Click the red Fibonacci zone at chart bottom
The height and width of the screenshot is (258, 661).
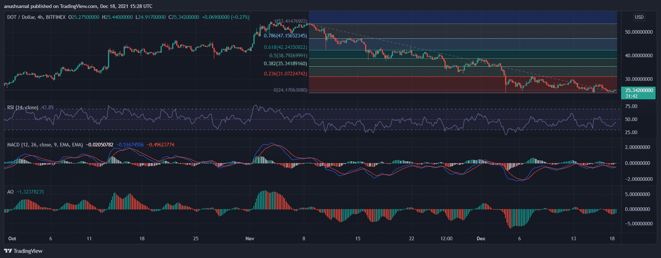[x=399, y=84]
